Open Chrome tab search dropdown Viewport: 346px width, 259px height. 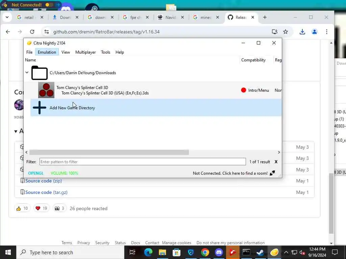[x=7, y=17]
